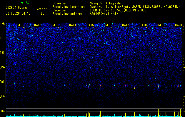
Task: Click the 0.8 frequency axis label
Action: tap(3, 82)
